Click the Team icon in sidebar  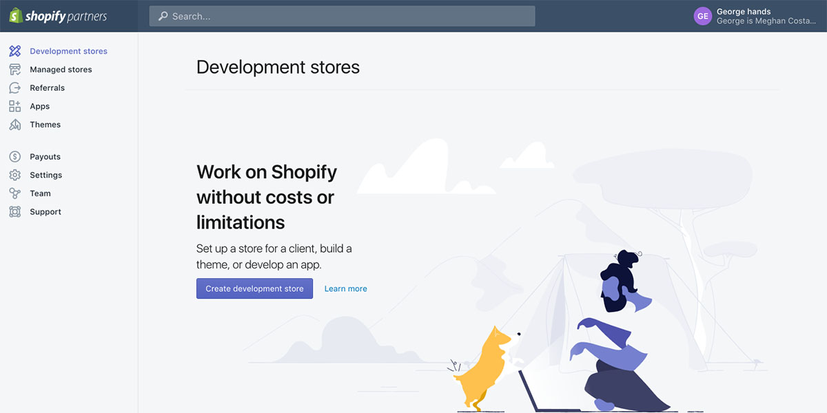click(x=15, y=193)
